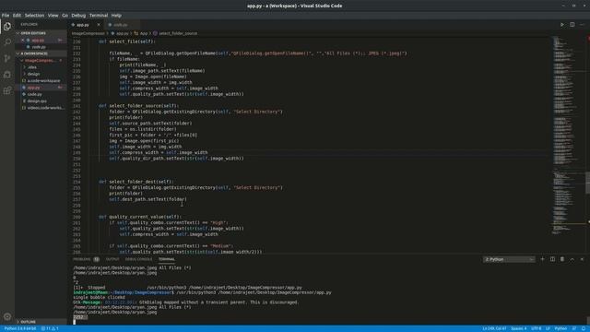
Task: Open a.code-workspace file in explorer
Action: click(43, 80)
